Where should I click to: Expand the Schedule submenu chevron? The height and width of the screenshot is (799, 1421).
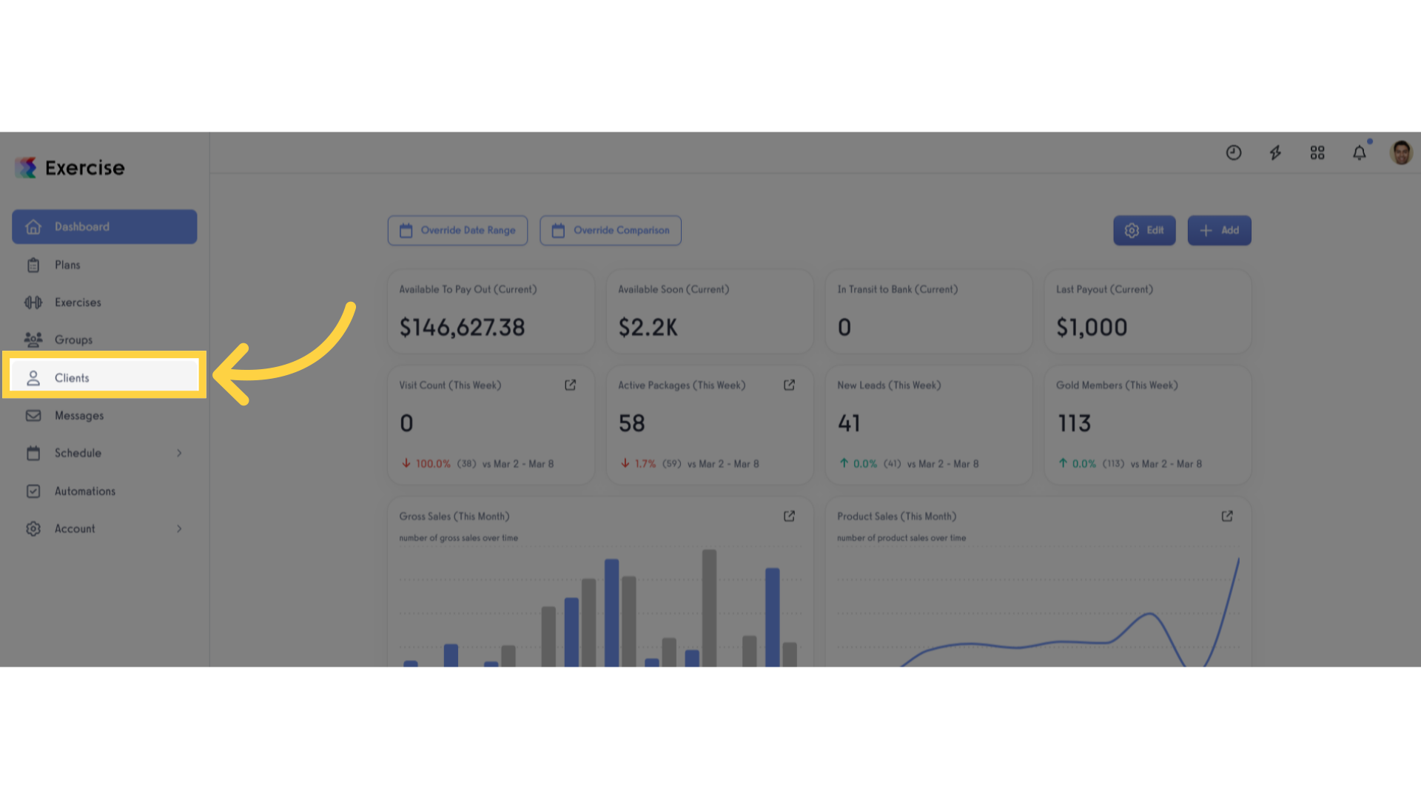point(179,453)
